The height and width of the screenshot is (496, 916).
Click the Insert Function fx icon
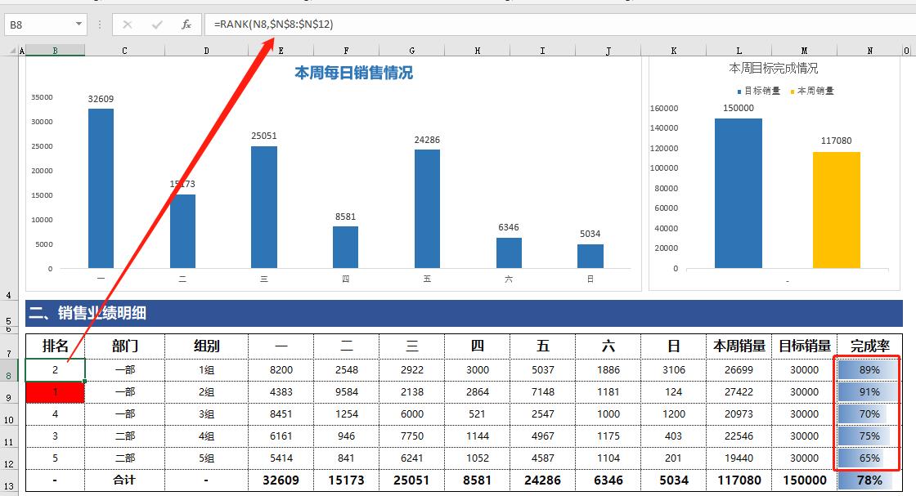click(186, 25)
